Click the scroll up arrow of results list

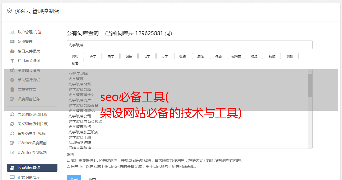pyautogui.click(x=310, y=72)
